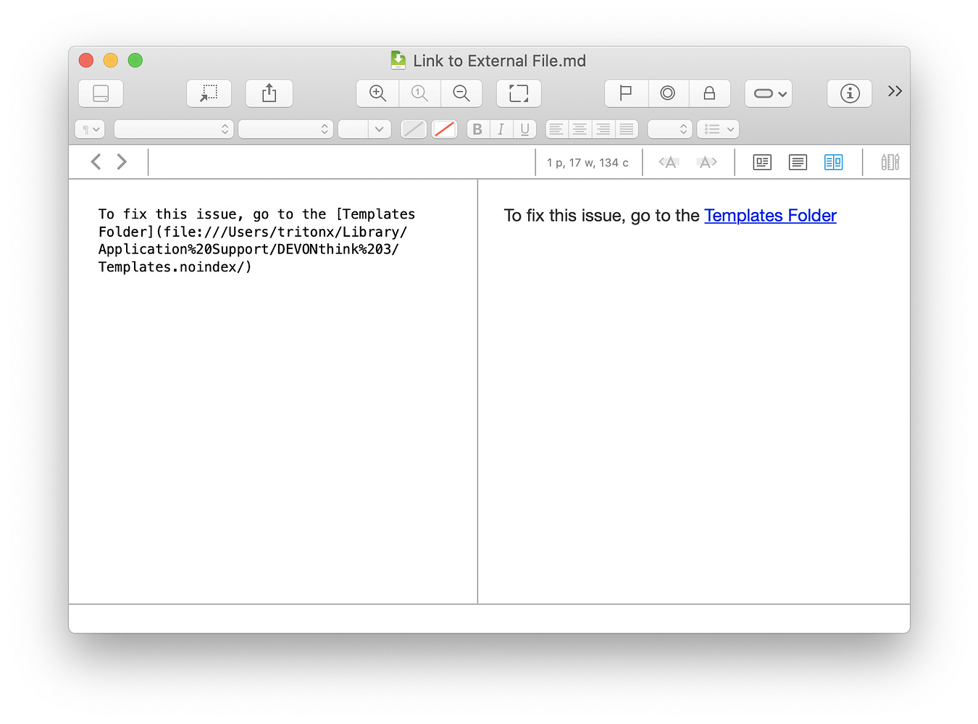Open the label selector dropdown
This screenshot has width=978, height=724.
pos(768,93)
